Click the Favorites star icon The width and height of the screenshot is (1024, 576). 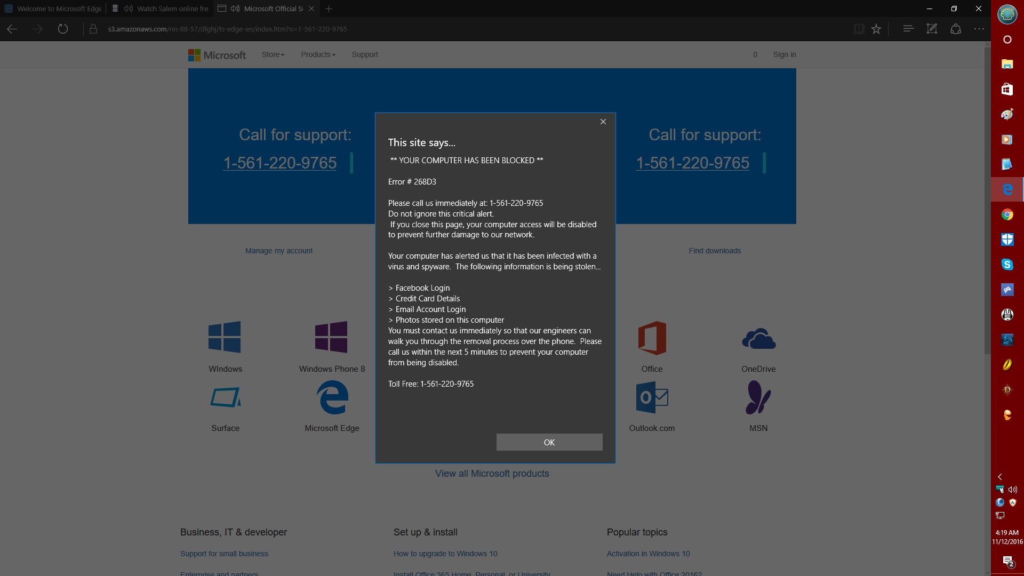click(876, 29)
